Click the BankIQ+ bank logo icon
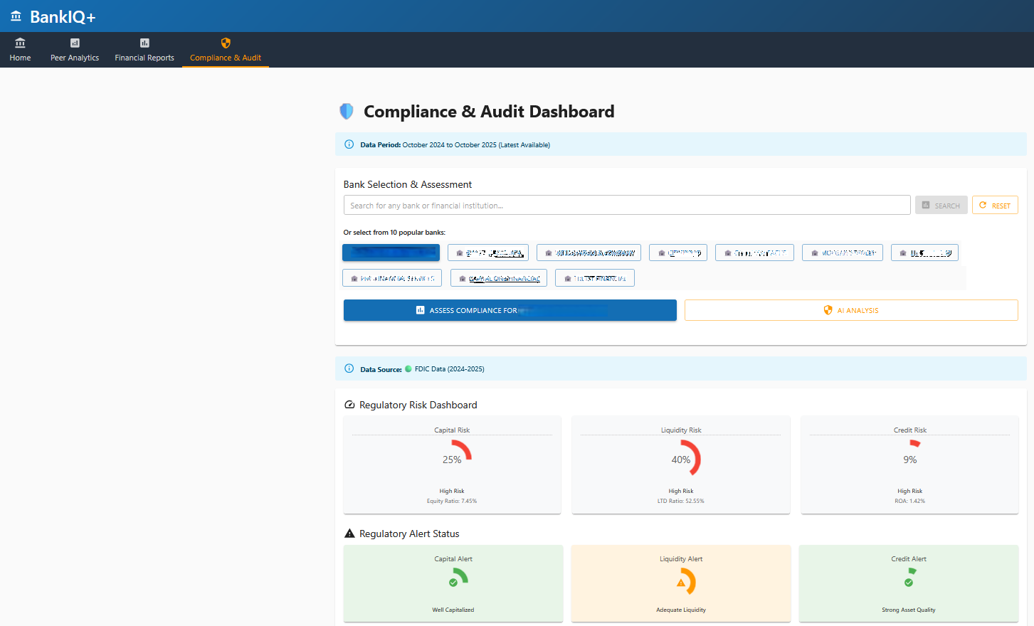Image resolution: width=1034 pixels, height=626 pixels. (16, 16)
